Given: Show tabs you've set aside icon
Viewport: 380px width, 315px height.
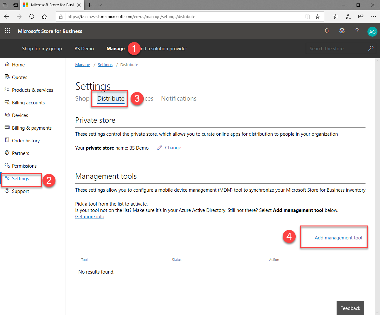Looking at the screenshot, I should [x=5, y=5].
